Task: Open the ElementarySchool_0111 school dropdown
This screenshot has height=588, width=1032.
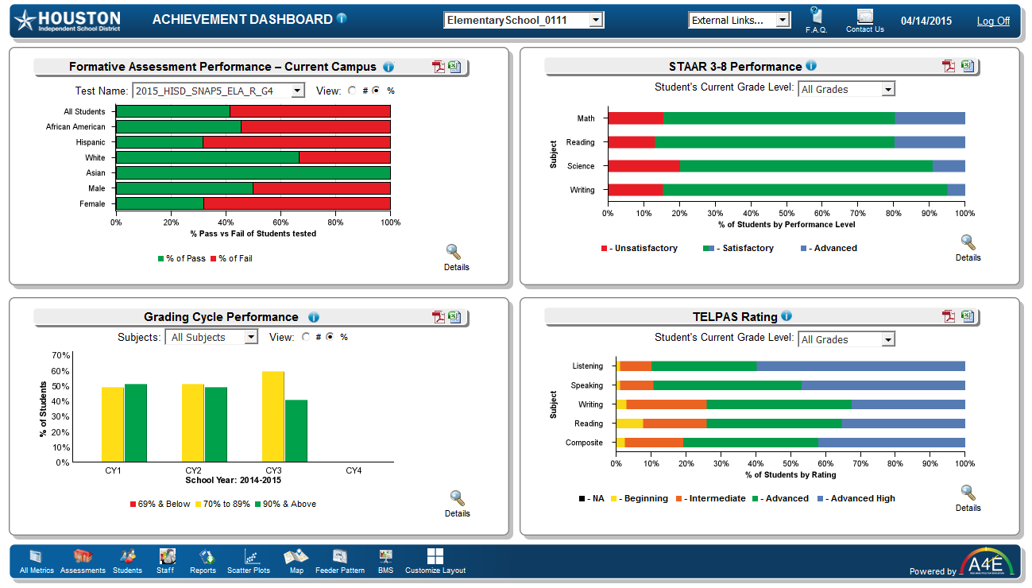Action: pyautogui.click(x=524, y=20)
